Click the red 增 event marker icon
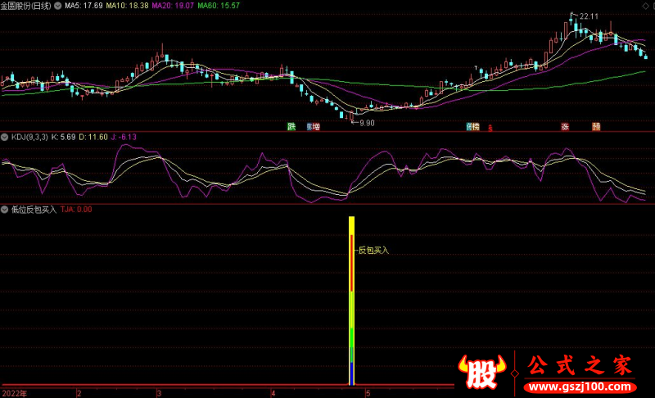Viewport: 655px width, 398px height. tap(316, 127)
